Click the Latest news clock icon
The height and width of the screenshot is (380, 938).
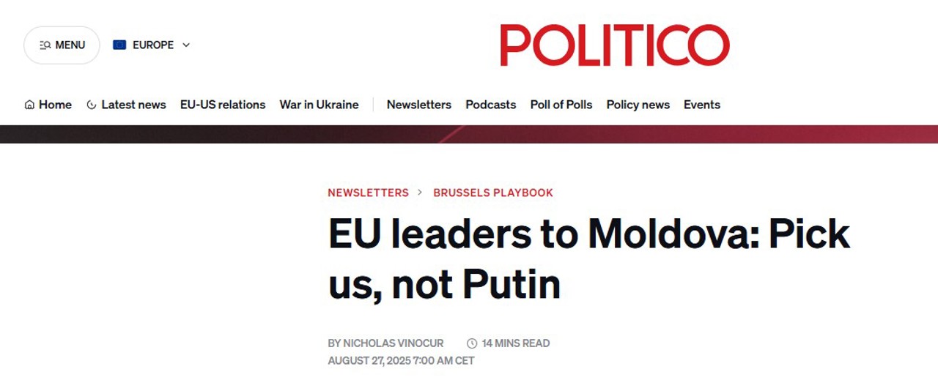[92, 105]
